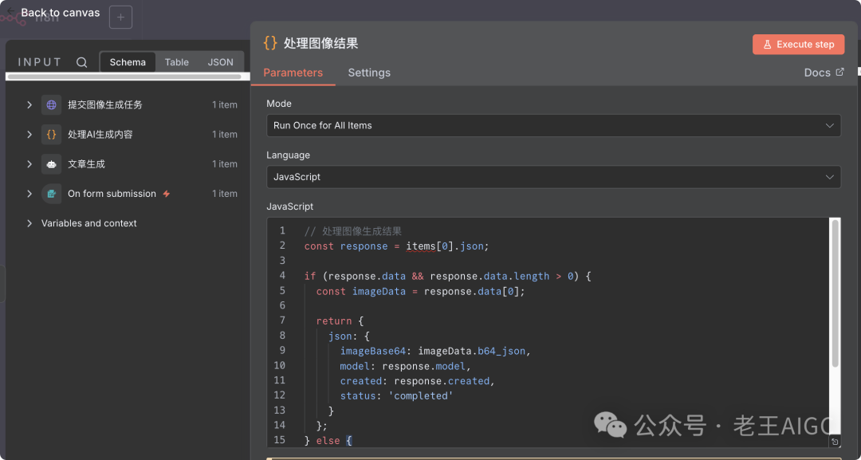Click the 提交图像生成任务 label text
Viewport: 861px width, 460px height.
pyautogui.click(x=105, y=104)
